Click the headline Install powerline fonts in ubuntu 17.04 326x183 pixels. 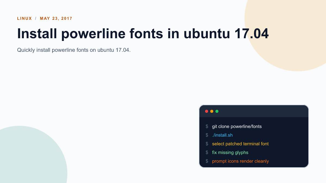tap(143, 34)
